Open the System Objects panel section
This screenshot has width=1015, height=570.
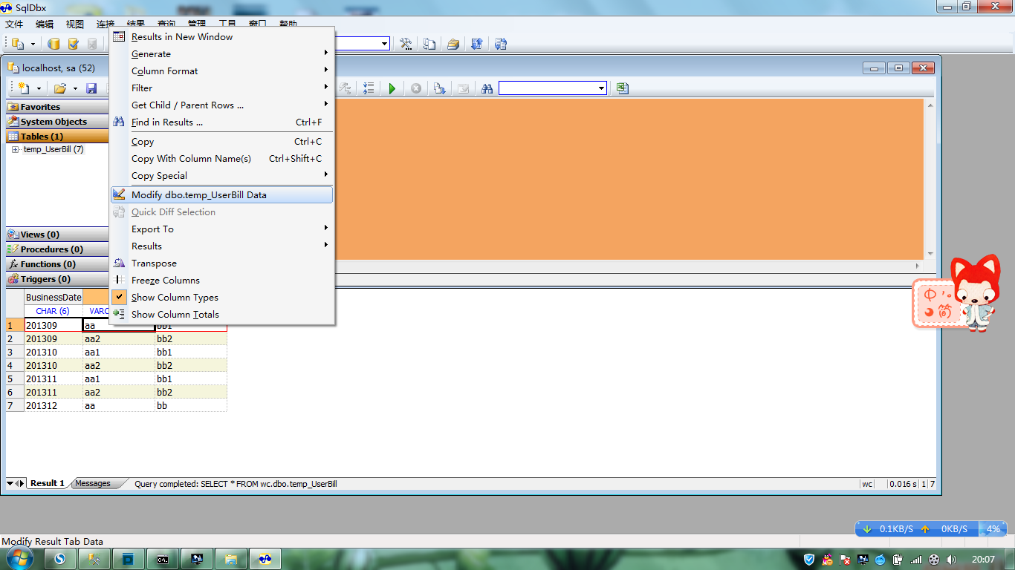53,122
